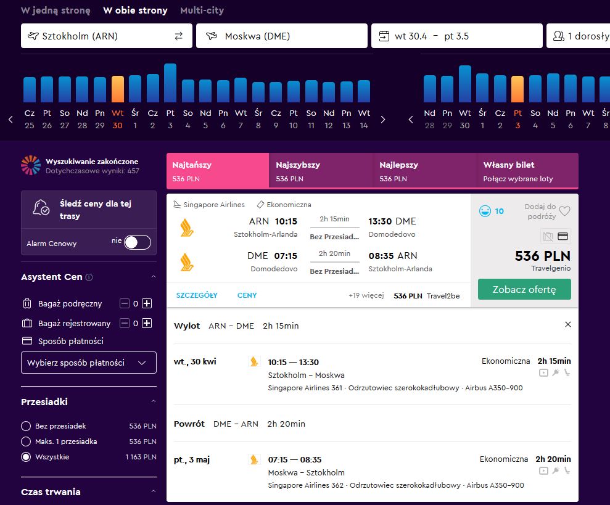This screenshot has height=505, width=610.
Task: Select Maks. 1 przesiadka radio option
Action: pyautogui.click(x=26, y=441)
